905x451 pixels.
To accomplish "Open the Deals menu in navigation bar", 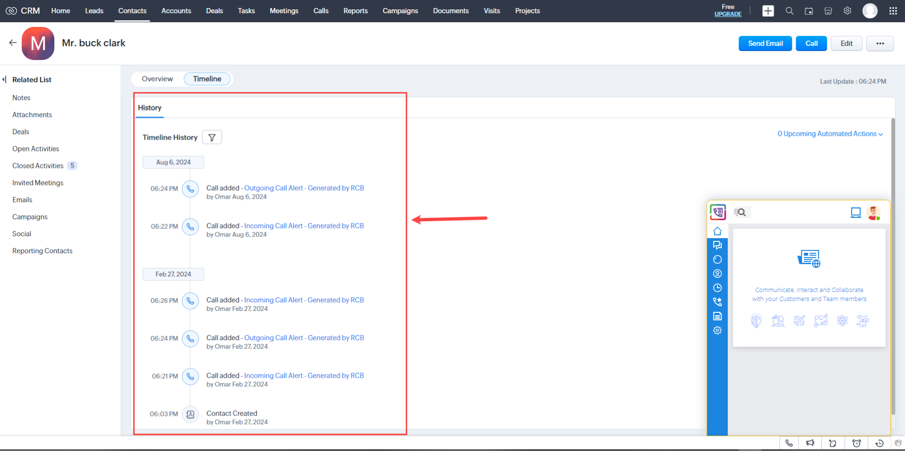I will click(x=214, y=11).
